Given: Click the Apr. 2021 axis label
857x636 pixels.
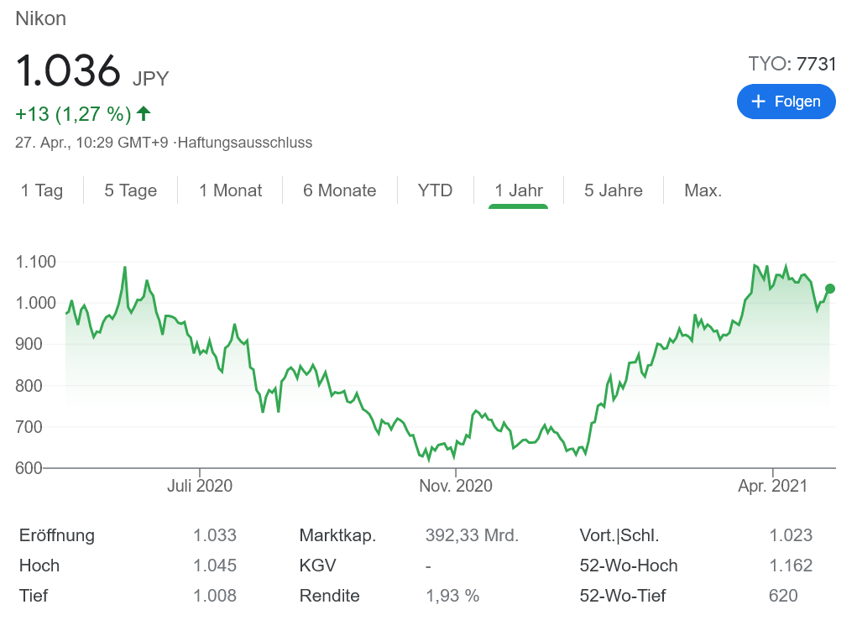Looking at the screenshot, I should point(772,486).
